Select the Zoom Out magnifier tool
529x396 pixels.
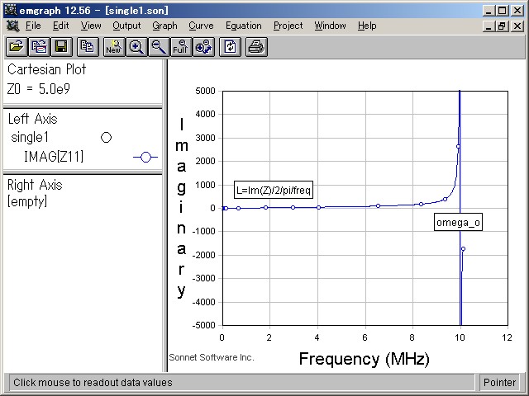[x=158, y=47]
